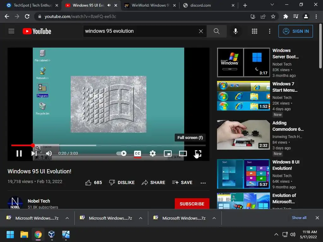Open Nobel Tech channel avatar

15,203
